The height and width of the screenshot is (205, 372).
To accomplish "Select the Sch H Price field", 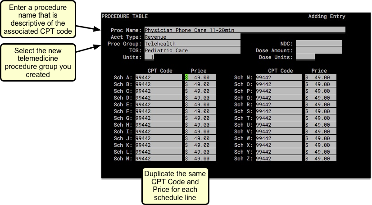I will (x=200, y=124).
